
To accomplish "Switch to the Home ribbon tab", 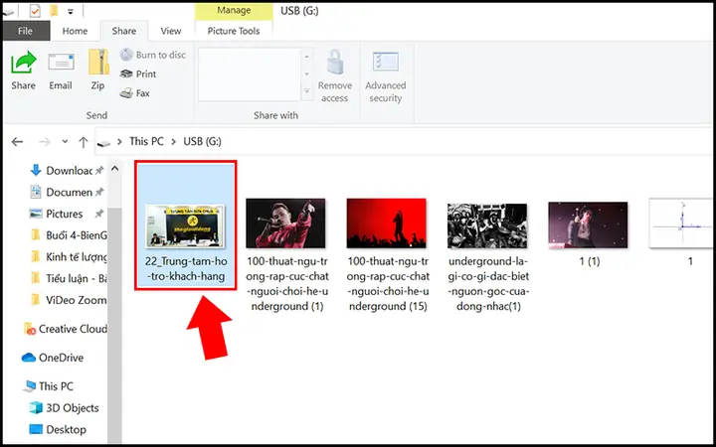I will [75, 31].
